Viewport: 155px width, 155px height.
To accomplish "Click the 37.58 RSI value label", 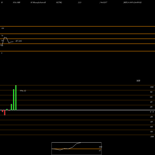I will click(19, 41).
